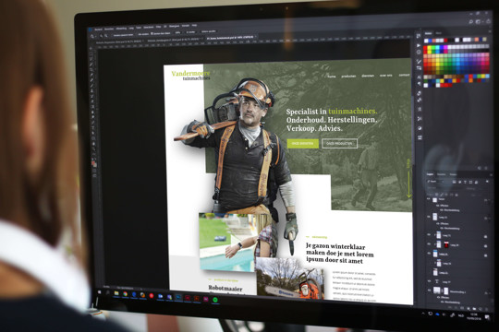The image size is (499, 332).
Task: Delete swatch trash icon in Swatches panel
Action: pyautogui.click(x=486, y=168)
